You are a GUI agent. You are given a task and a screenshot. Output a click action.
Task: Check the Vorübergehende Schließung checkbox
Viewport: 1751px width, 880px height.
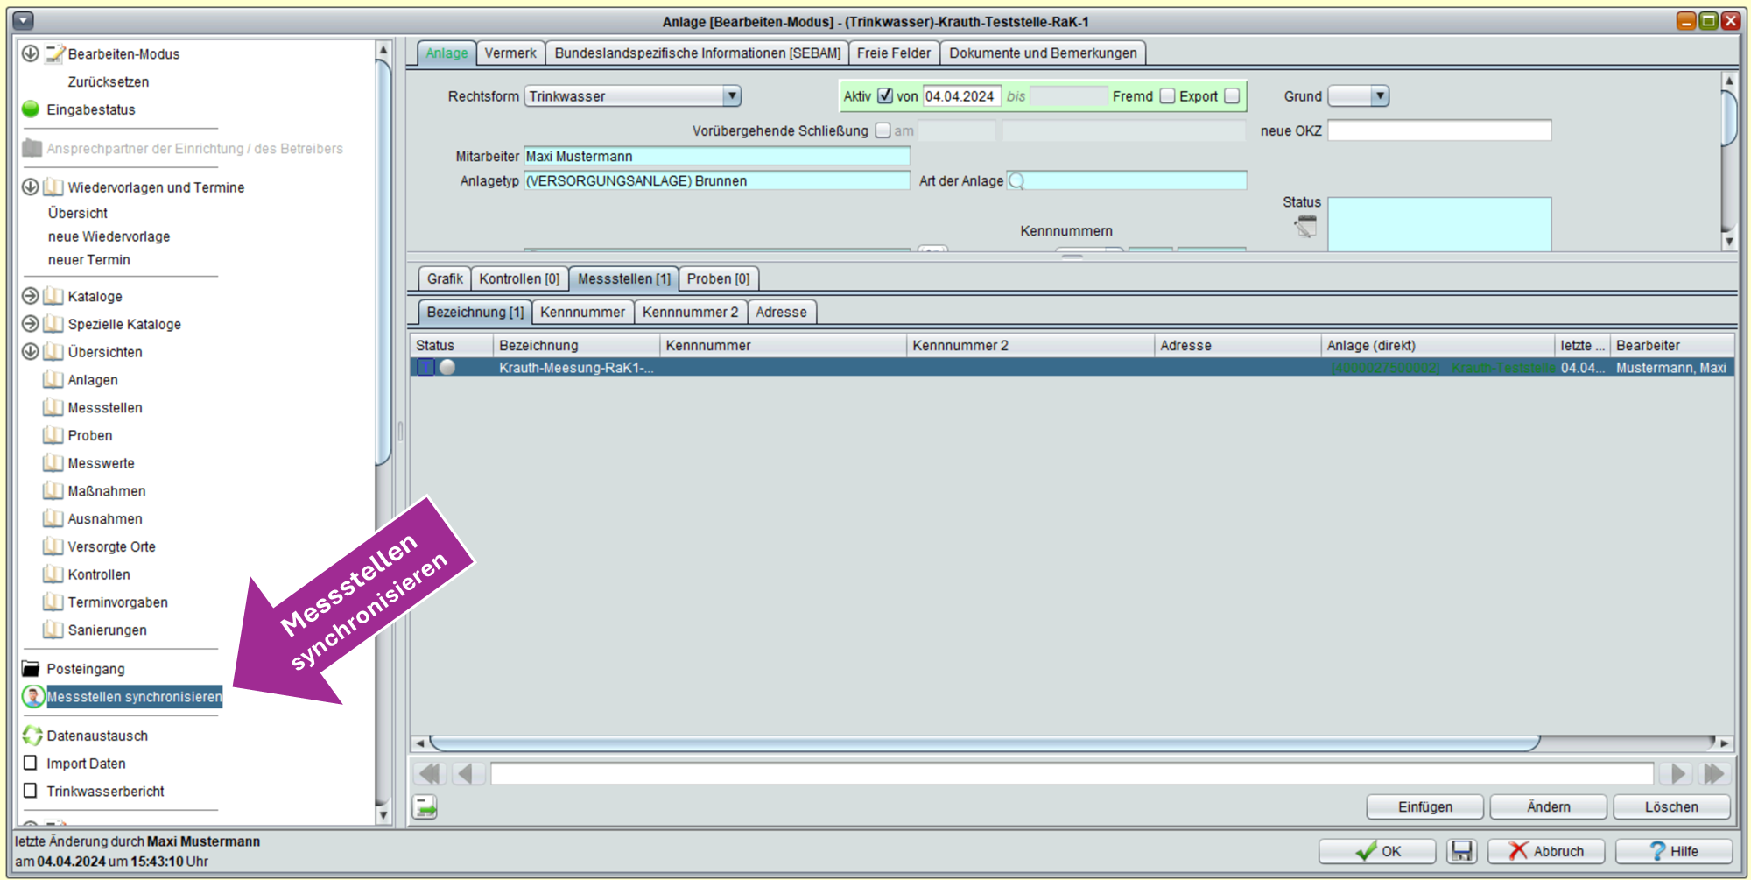click(883, 130)
